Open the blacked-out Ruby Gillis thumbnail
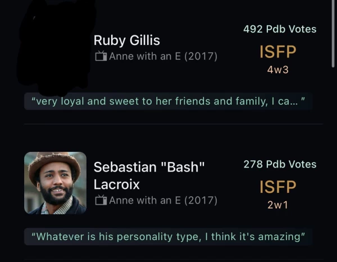337x262 pixels. click(x=55, y=48)
